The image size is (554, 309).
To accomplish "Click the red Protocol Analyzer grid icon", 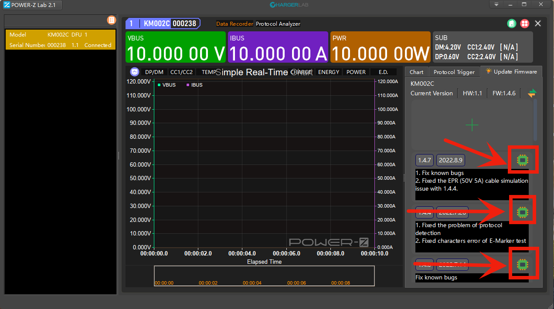I will pyautogui.click(x=525, y=24).
